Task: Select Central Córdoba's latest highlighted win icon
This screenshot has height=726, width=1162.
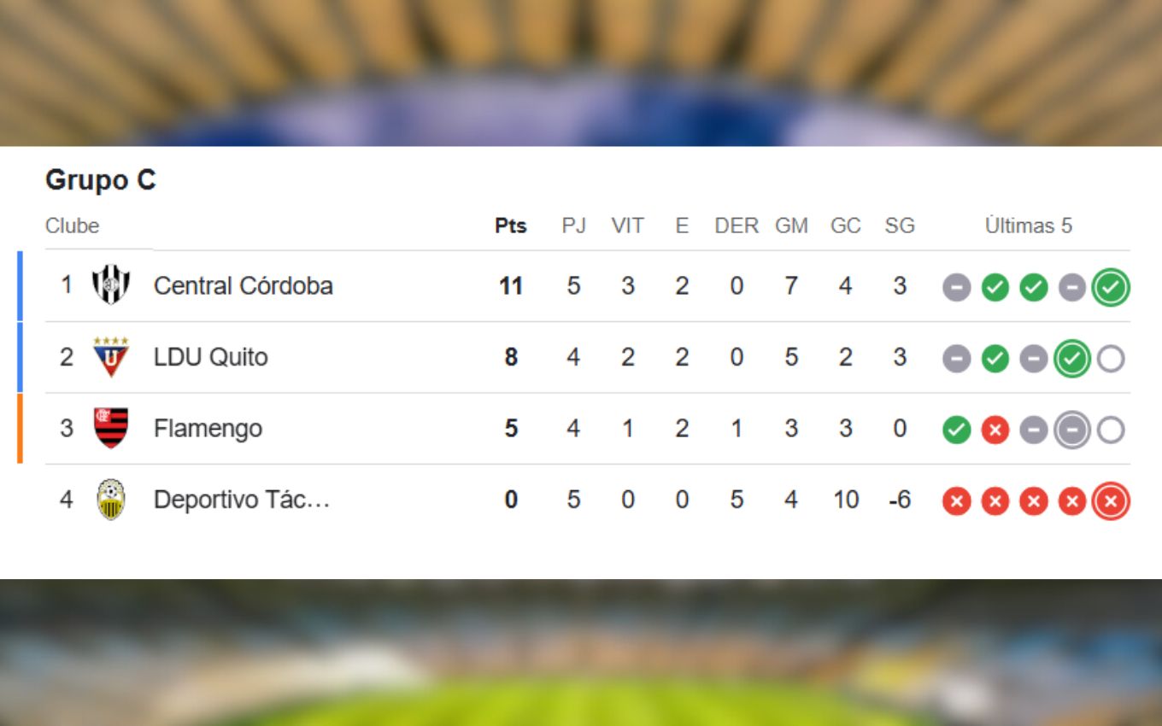Action: click(x=1111, y=288)
